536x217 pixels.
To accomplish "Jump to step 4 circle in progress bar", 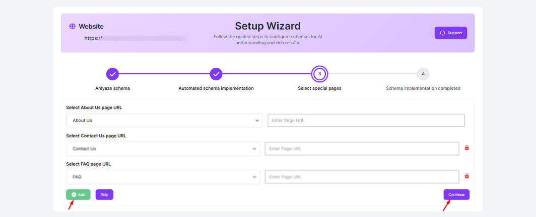I will pyautogui.click(x=423, y=74).
